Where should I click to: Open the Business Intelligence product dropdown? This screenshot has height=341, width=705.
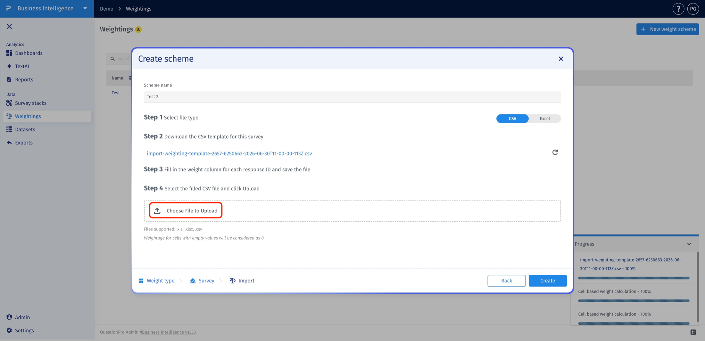pyautogui.click(x=85, y=8)
